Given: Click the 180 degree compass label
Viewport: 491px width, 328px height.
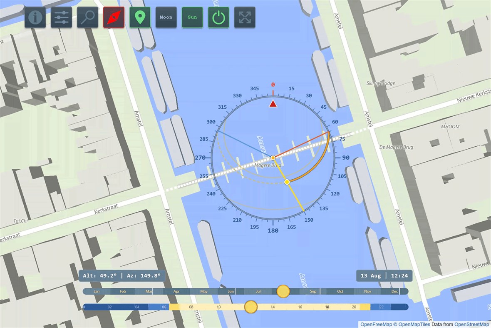Looking at the screenshot, I should tap(273, 230).
